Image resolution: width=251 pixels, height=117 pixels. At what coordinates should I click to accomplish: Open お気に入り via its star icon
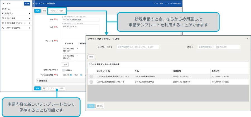point(3,14)
